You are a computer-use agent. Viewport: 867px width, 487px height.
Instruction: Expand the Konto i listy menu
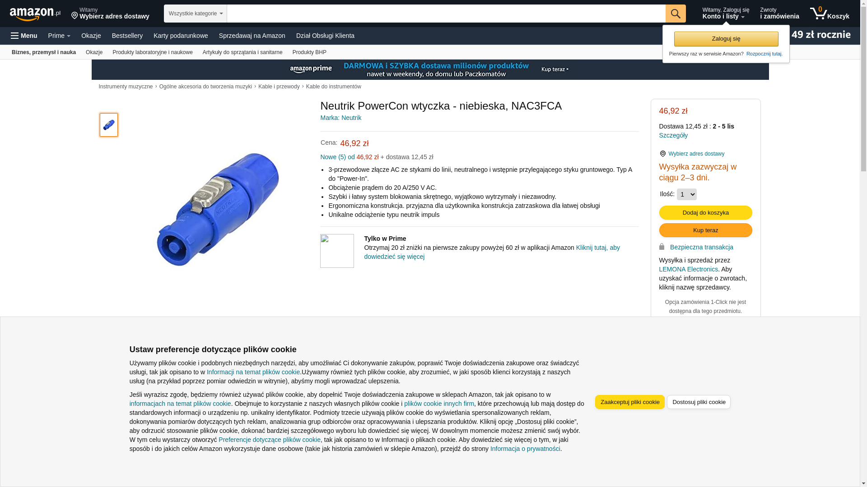(x=726, y=14)
